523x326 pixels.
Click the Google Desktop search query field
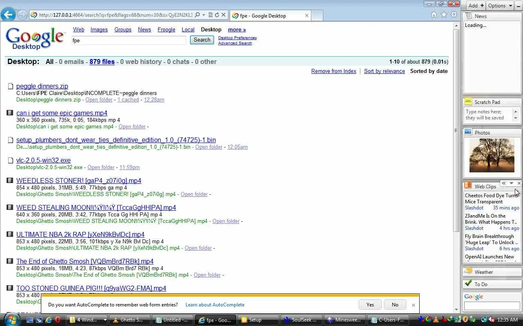[x=129, y=40]
